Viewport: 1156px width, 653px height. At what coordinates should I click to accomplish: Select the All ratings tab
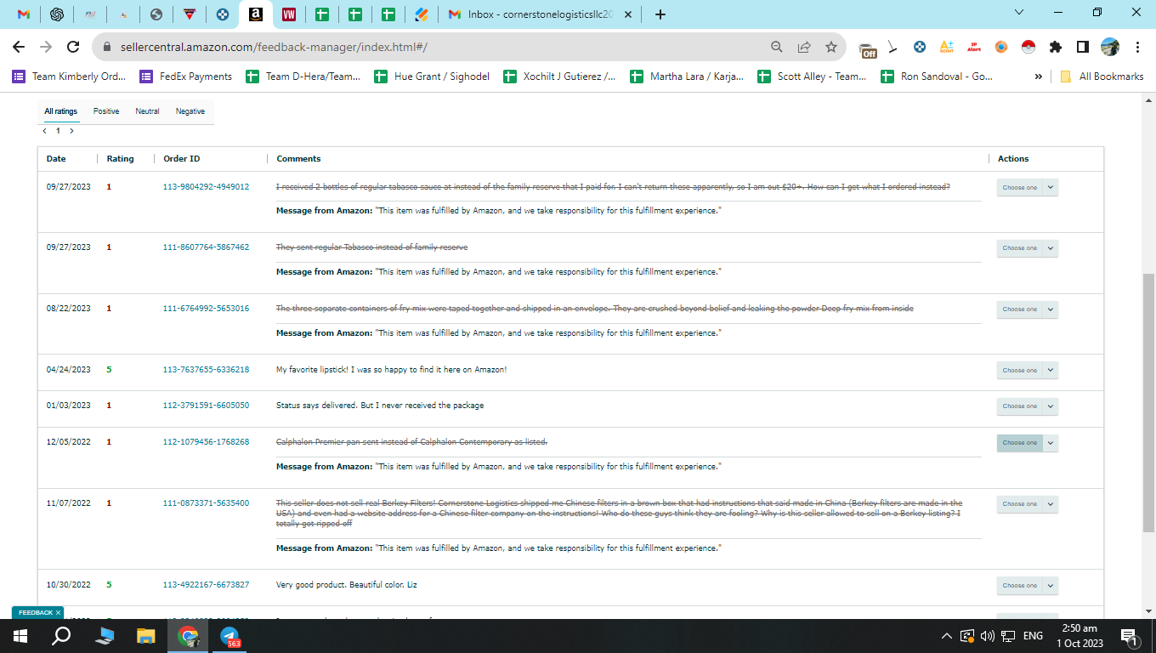[61, 111]
